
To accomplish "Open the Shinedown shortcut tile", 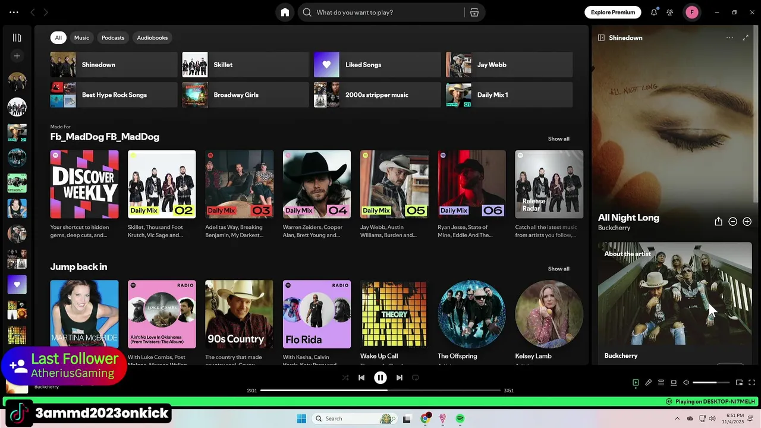I will (114, 65).
